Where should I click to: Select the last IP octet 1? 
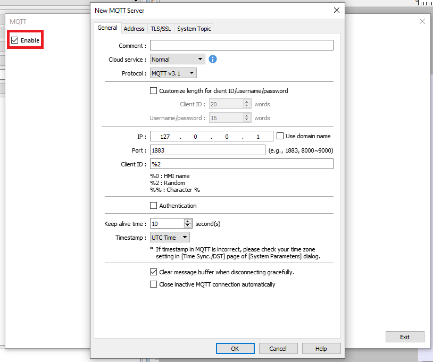[258, 137]
